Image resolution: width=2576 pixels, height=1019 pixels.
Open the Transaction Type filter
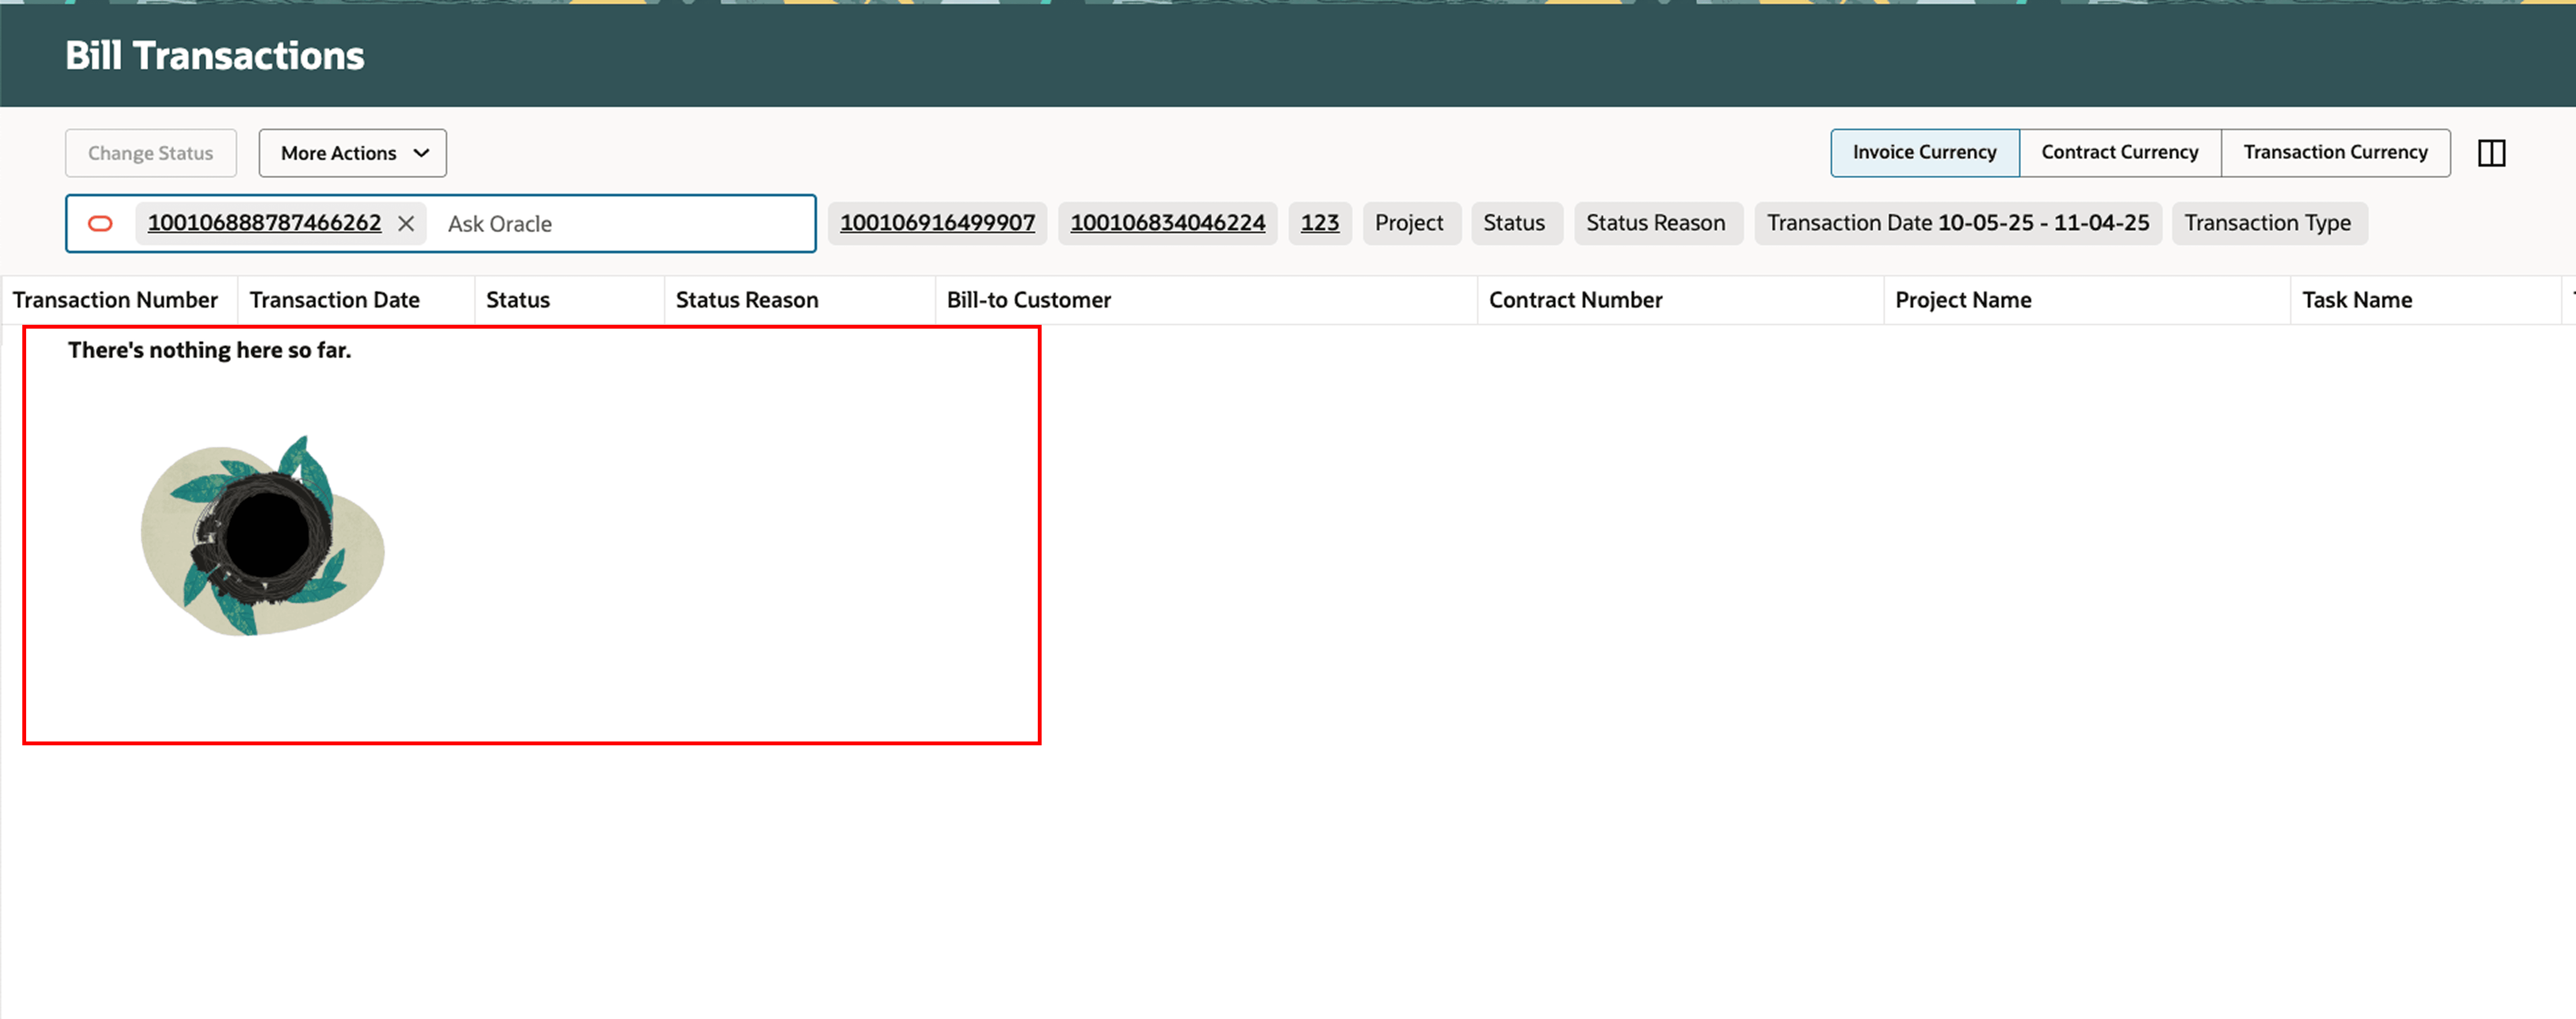click(x=2268, y=223)
